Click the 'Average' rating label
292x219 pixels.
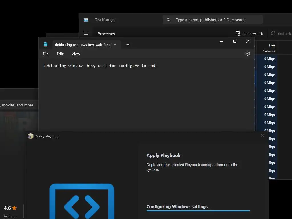(x=10, y=216)
